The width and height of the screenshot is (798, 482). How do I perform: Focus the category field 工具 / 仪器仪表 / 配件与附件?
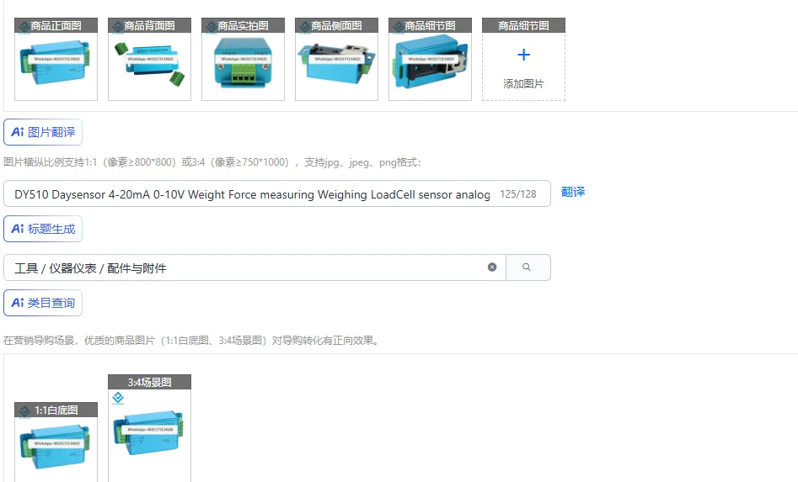[x=254, y=267]
